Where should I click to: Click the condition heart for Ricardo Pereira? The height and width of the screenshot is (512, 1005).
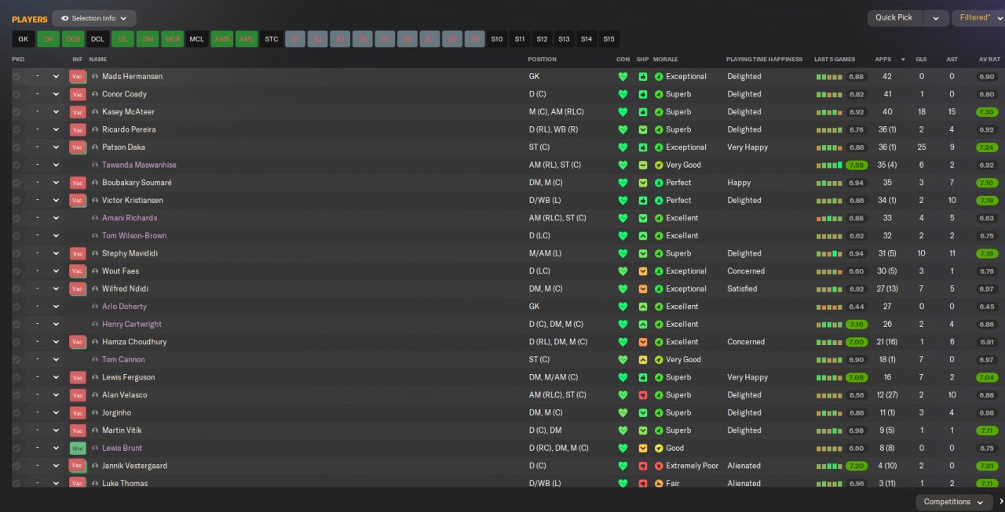pyautogui.click(x=623, y=129)
